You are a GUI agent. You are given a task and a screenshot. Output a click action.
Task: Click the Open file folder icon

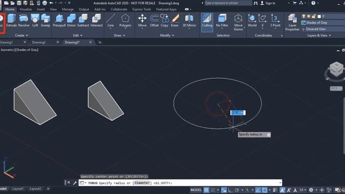click(12, 3)
